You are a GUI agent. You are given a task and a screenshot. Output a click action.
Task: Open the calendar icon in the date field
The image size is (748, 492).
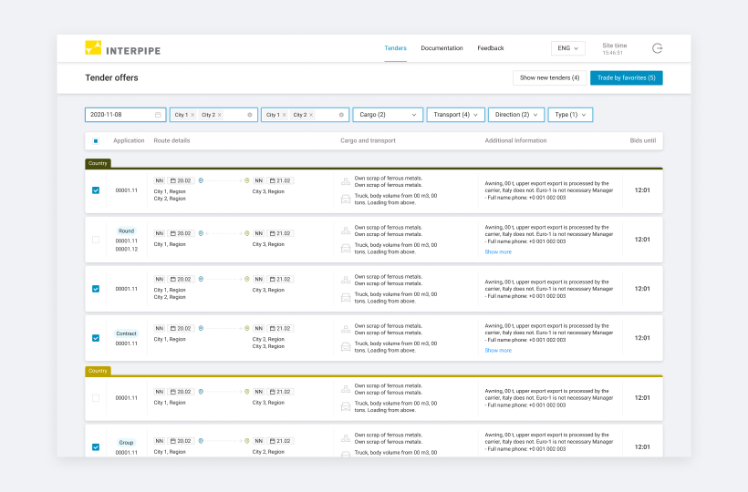coord(158,115)
